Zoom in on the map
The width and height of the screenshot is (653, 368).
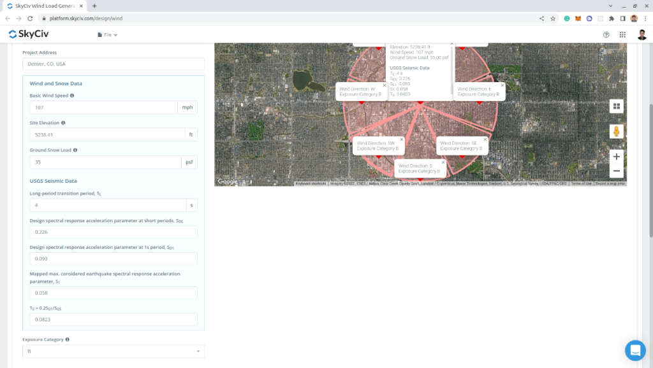[616, 157]
